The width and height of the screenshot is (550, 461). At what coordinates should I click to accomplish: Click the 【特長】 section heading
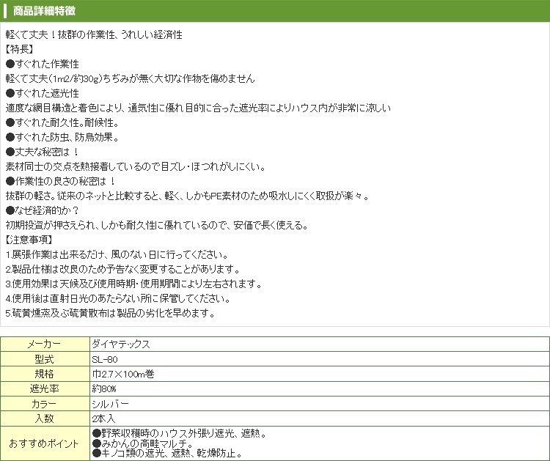(20, 49)
